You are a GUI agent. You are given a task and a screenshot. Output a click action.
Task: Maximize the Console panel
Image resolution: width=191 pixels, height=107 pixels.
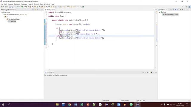click(x=156, y=73)
